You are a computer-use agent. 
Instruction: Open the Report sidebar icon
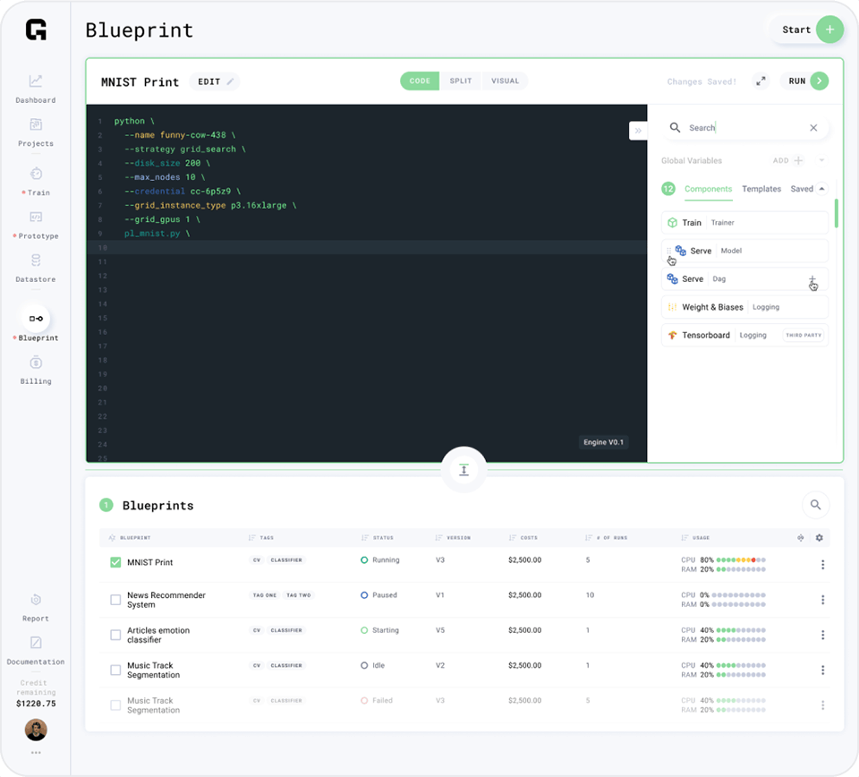tap(36, 600)
